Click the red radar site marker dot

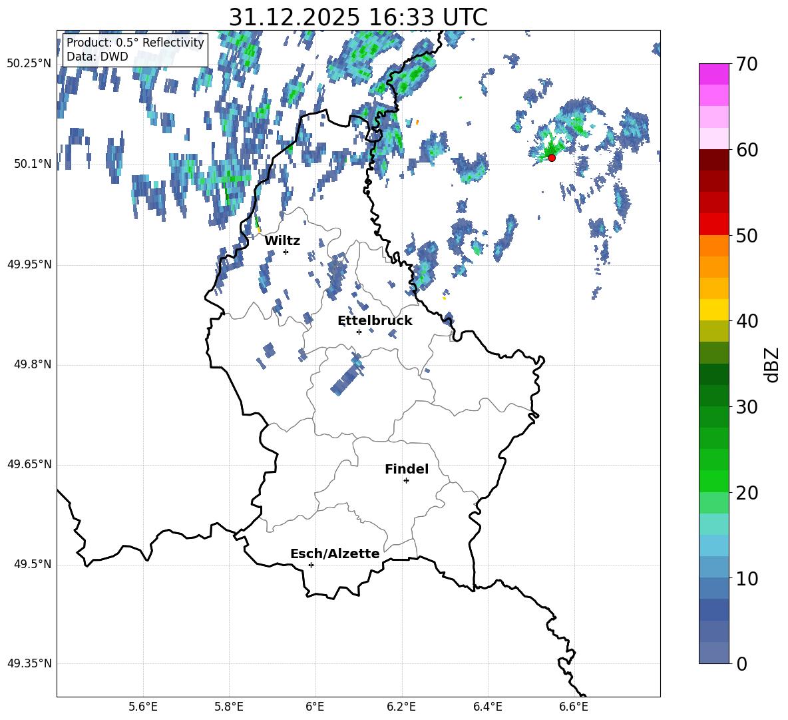pyautogui.click(x=552, y=158)
